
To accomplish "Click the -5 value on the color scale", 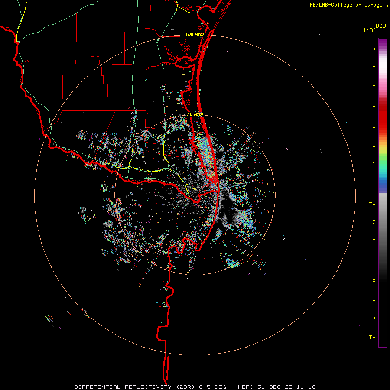I will 372,280.
